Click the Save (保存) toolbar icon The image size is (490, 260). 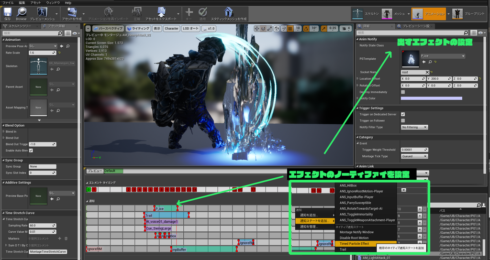(x=7, y=12)
